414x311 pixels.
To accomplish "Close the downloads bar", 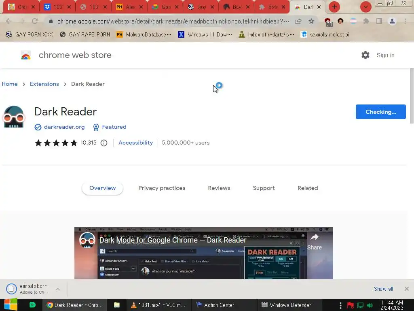I will pos(407,289).
